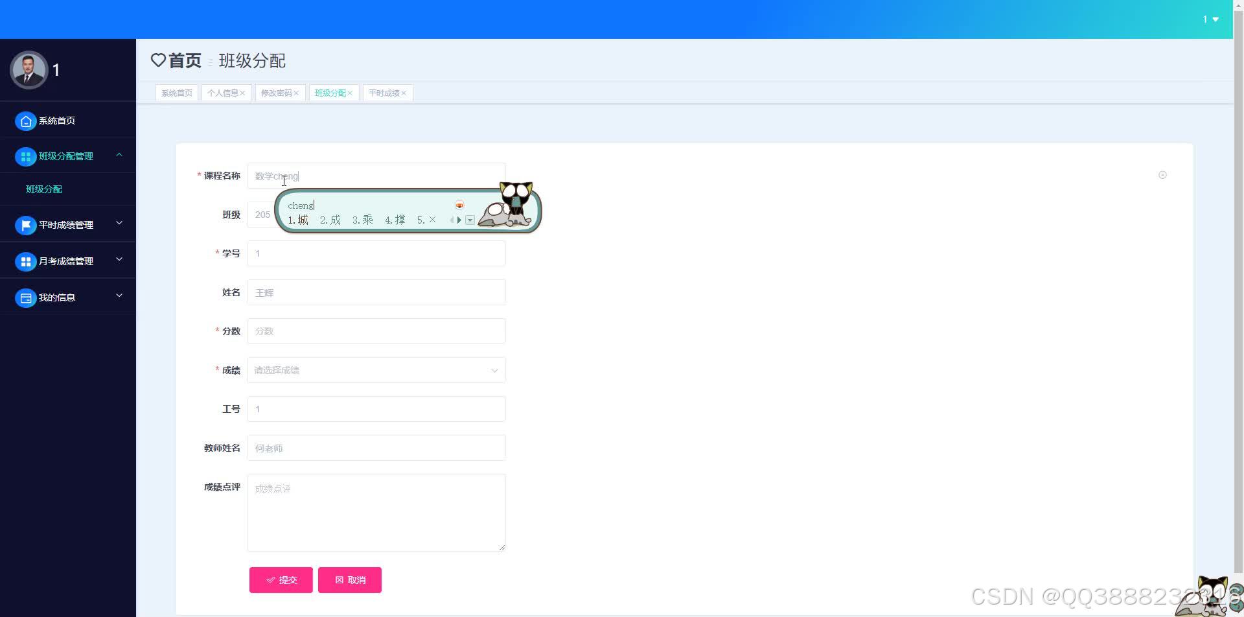Click the 取消 cancel button

pos(350,580)
